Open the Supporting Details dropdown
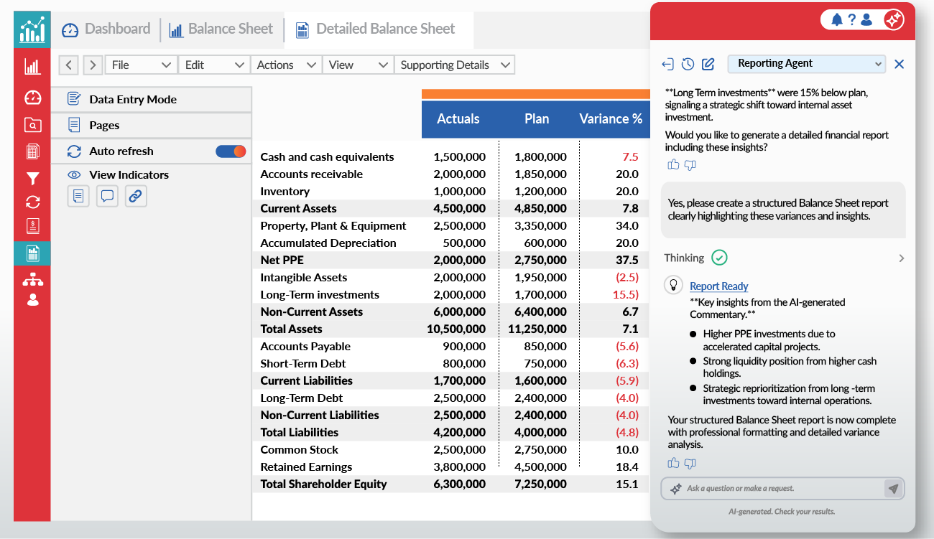 pos(455,65)
